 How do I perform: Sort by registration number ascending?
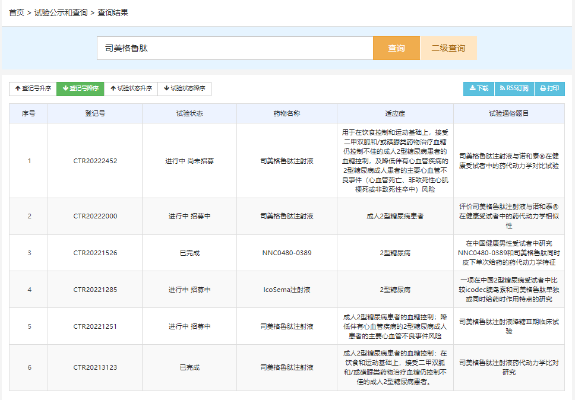tap(33, 88)
